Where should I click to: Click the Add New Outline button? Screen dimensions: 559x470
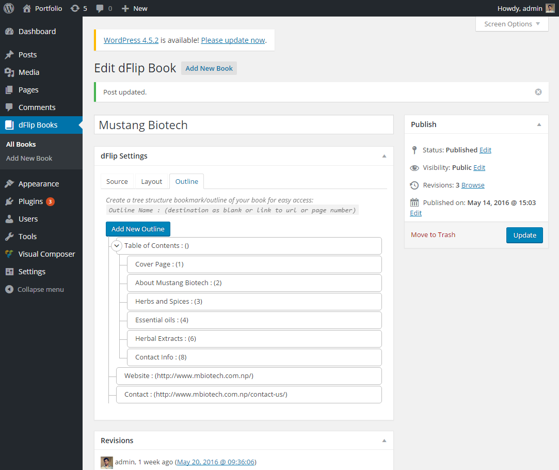(138, 229)
